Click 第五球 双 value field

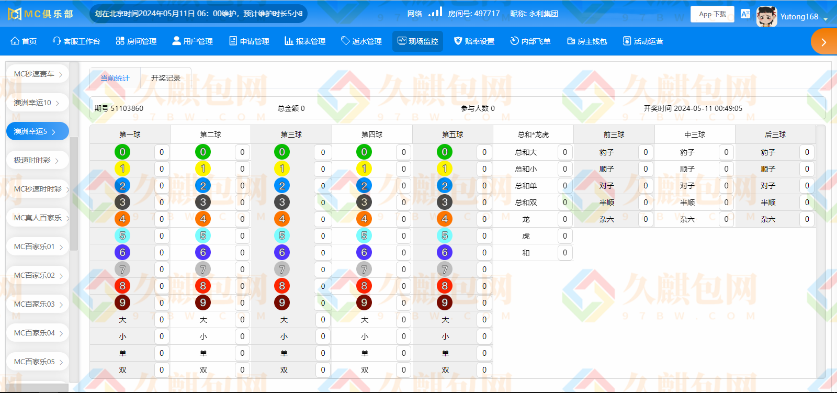[x=484, y=370]
